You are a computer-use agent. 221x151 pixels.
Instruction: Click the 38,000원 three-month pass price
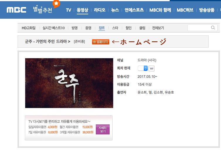point(88,132)
